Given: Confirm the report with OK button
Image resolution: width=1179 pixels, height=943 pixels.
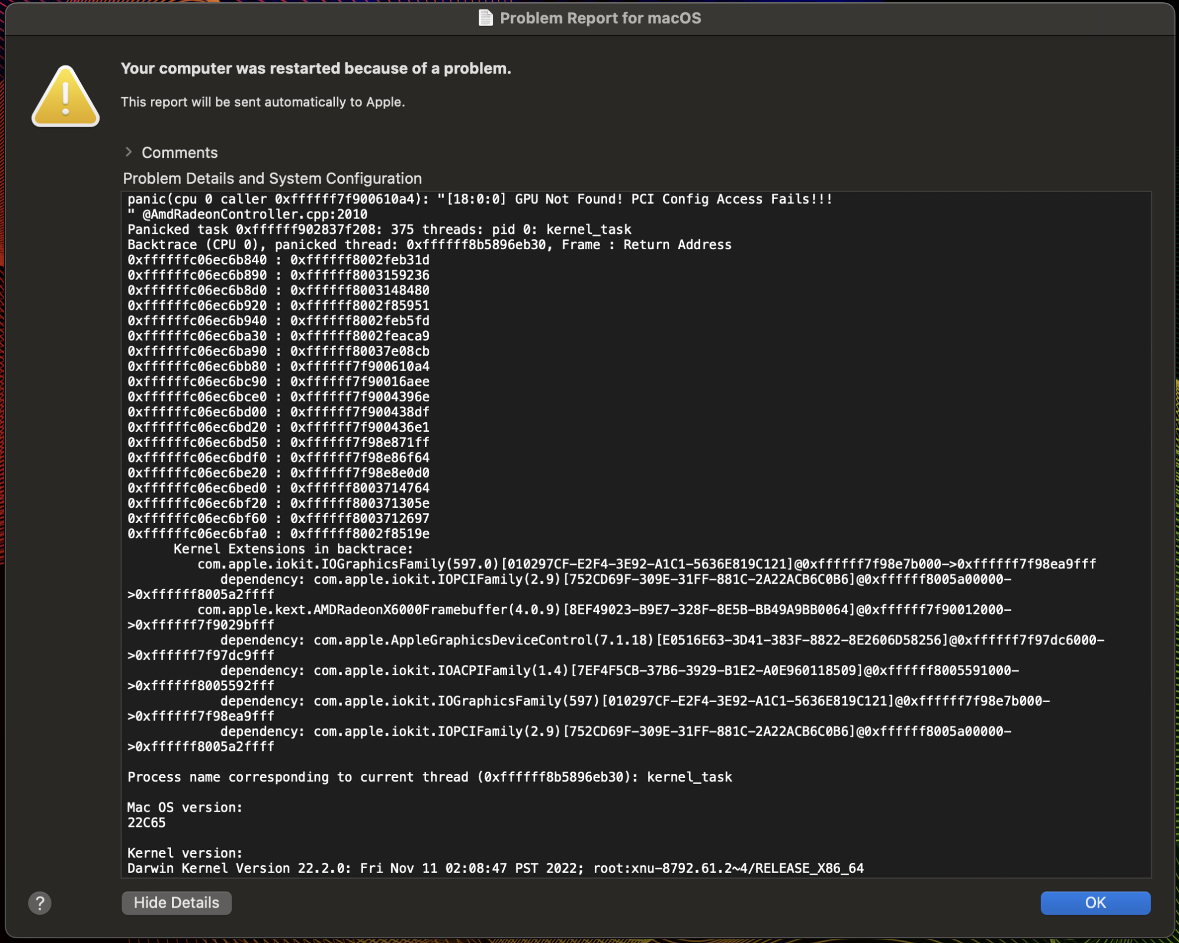Looking at the screenshot, I should [1095, 902].
